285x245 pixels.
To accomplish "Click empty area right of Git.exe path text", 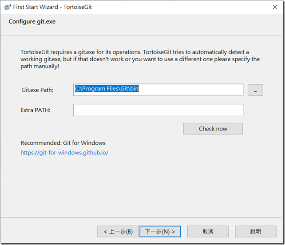I will pyautogui.click(x=191, y=90).
